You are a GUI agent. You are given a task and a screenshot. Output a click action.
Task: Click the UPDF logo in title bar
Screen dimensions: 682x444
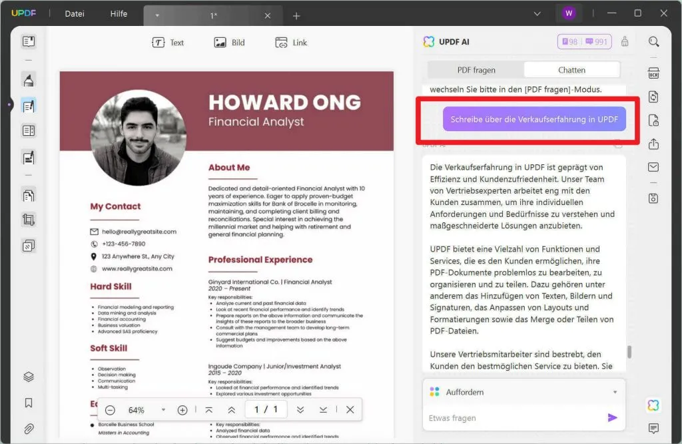pyautogui.click(x=24, y=13)
